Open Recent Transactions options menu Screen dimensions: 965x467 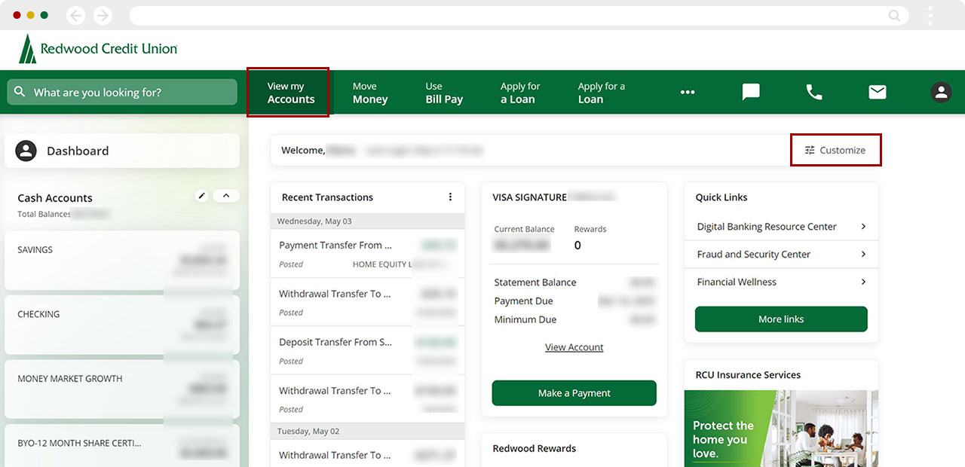pyautogui.click(x=450, y=197)
